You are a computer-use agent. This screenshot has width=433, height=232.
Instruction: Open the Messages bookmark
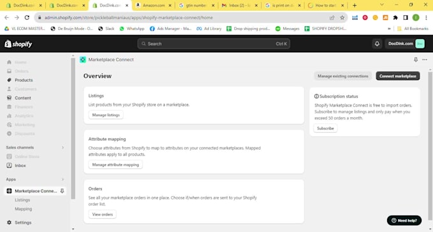(287, 29)
